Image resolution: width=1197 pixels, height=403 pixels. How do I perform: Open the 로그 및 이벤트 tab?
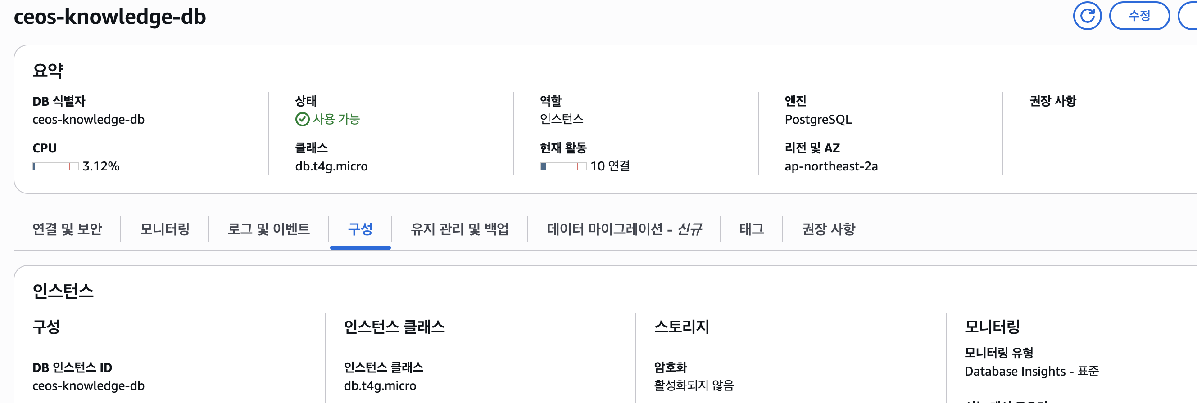click(x=268, y=229)
